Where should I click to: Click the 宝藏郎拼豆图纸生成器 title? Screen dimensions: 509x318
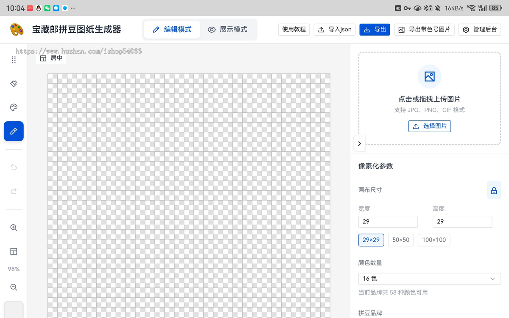[x=77, y=29]
